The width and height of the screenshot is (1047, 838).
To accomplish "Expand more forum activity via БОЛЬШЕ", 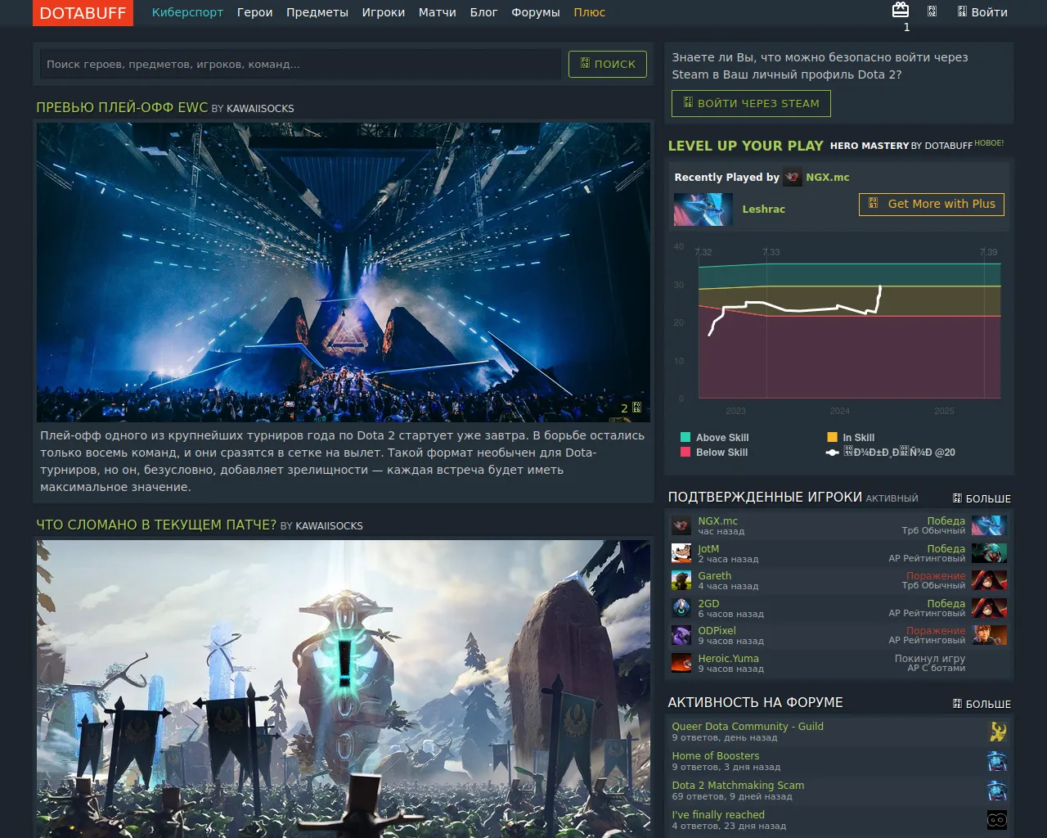I will pyautogui.click(x=982, y=704).
